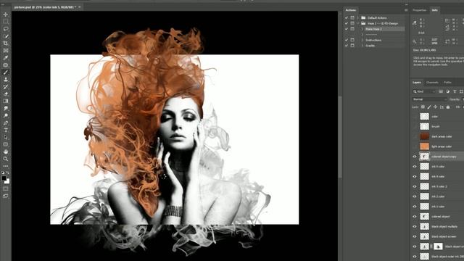
Task: Select the Hand tool
Action: tap(6, 152)
